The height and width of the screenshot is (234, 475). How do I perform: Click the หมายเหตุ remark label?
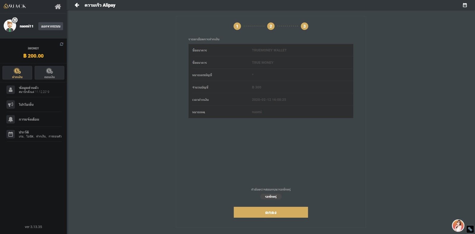[199, 112]
